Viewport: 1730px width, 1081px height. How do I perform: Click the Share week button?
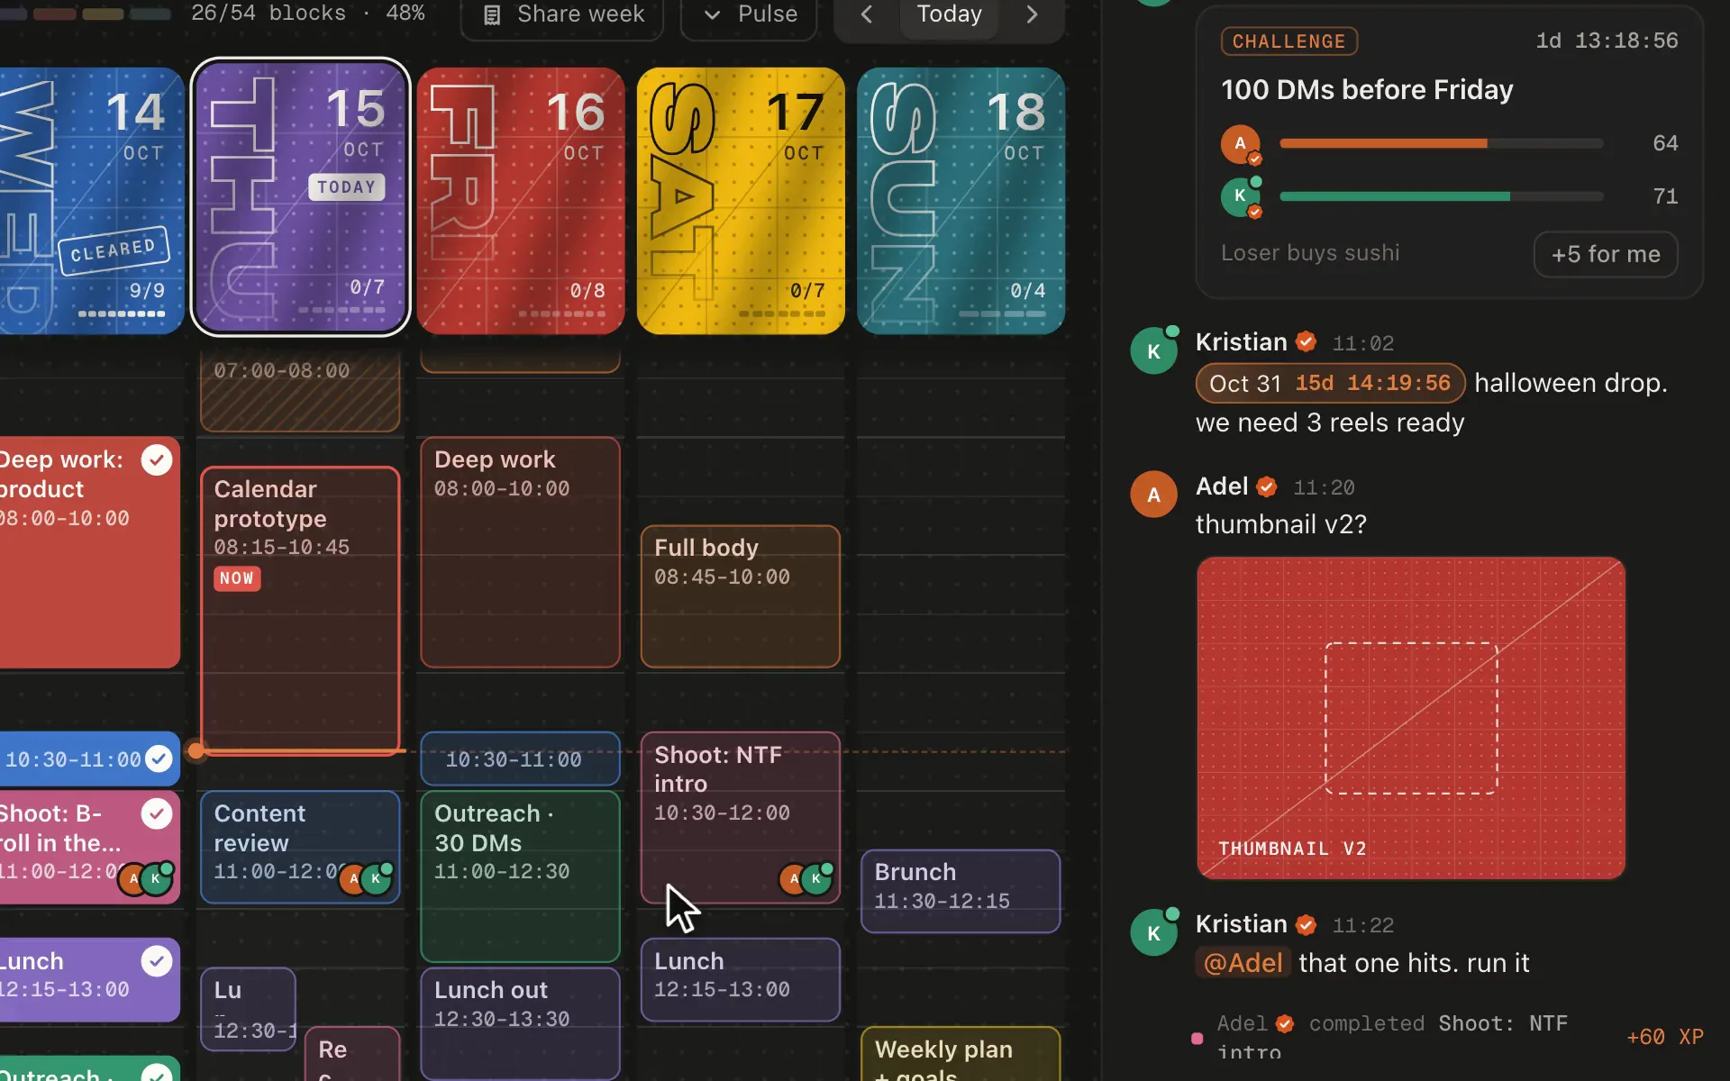pos(562,15)
